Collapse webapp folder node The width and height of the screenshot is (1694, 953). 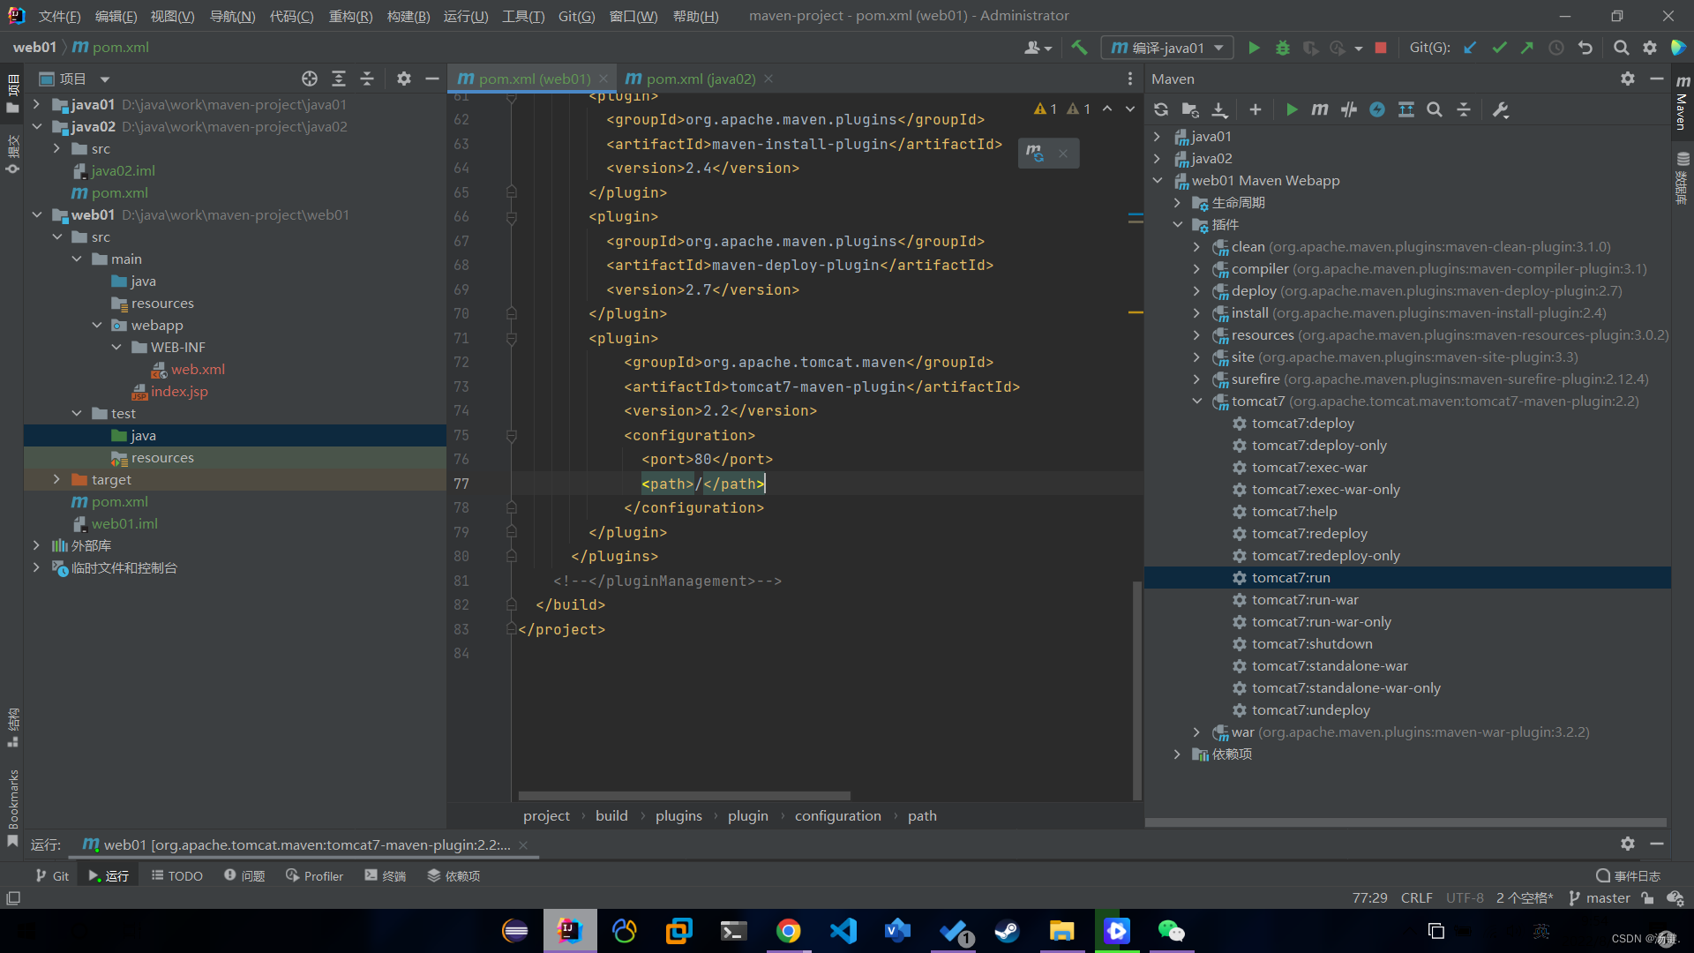(97, 325)
